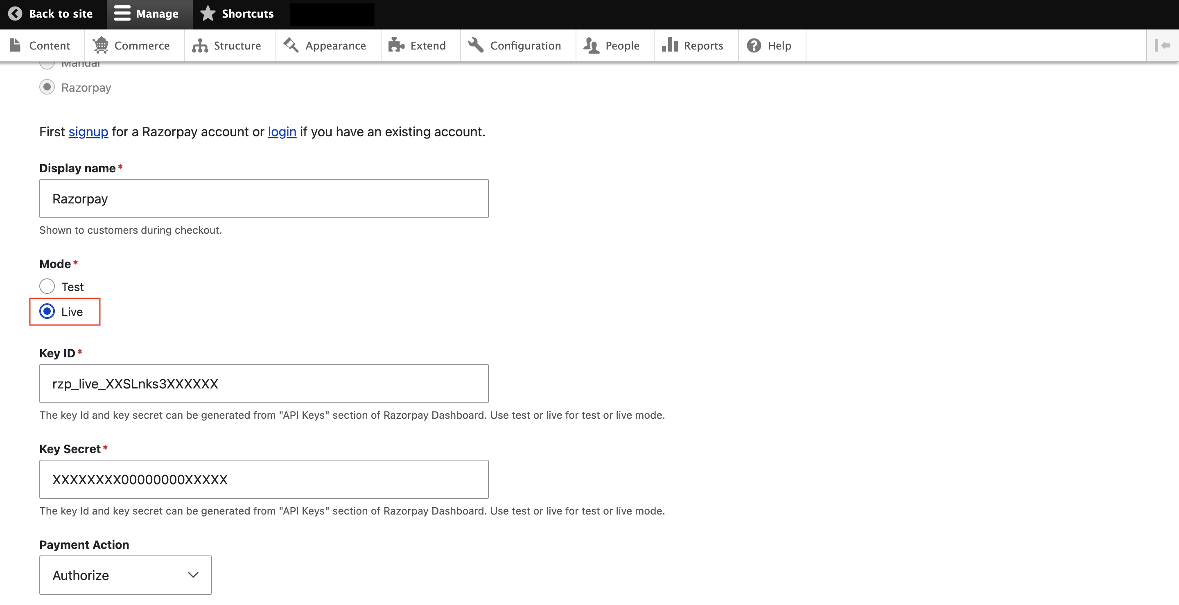Screen dimensions: 1179x605
Task: Open the People menu
Action: click(615, 45)
